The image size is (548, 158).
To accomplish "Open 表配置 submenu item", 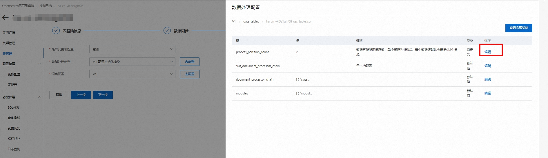I will pyautogui.click(x=12, y=85).
